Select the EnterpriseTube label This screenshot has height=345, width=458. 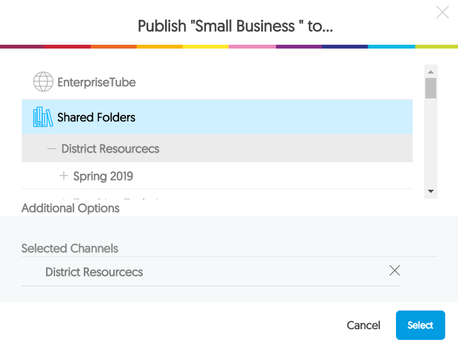click(x=97, y=82)
